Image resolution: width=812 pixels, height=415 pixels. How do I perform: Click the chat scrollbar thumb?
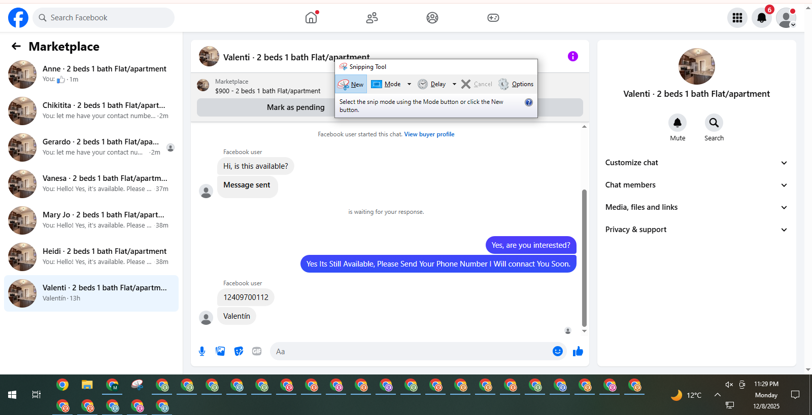pos(584,258)
